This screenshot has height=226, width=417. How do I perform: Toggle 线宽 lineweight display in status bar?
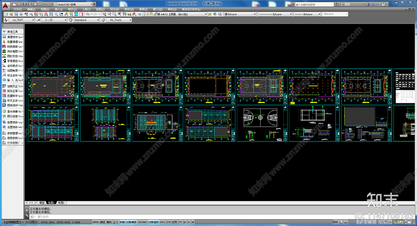point(174,222)
